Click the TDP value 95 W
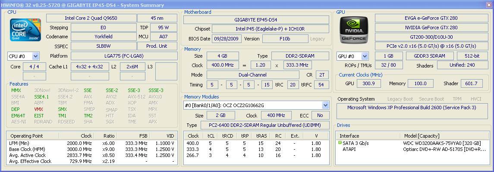The image size is (494, 172). pos(164,28)
